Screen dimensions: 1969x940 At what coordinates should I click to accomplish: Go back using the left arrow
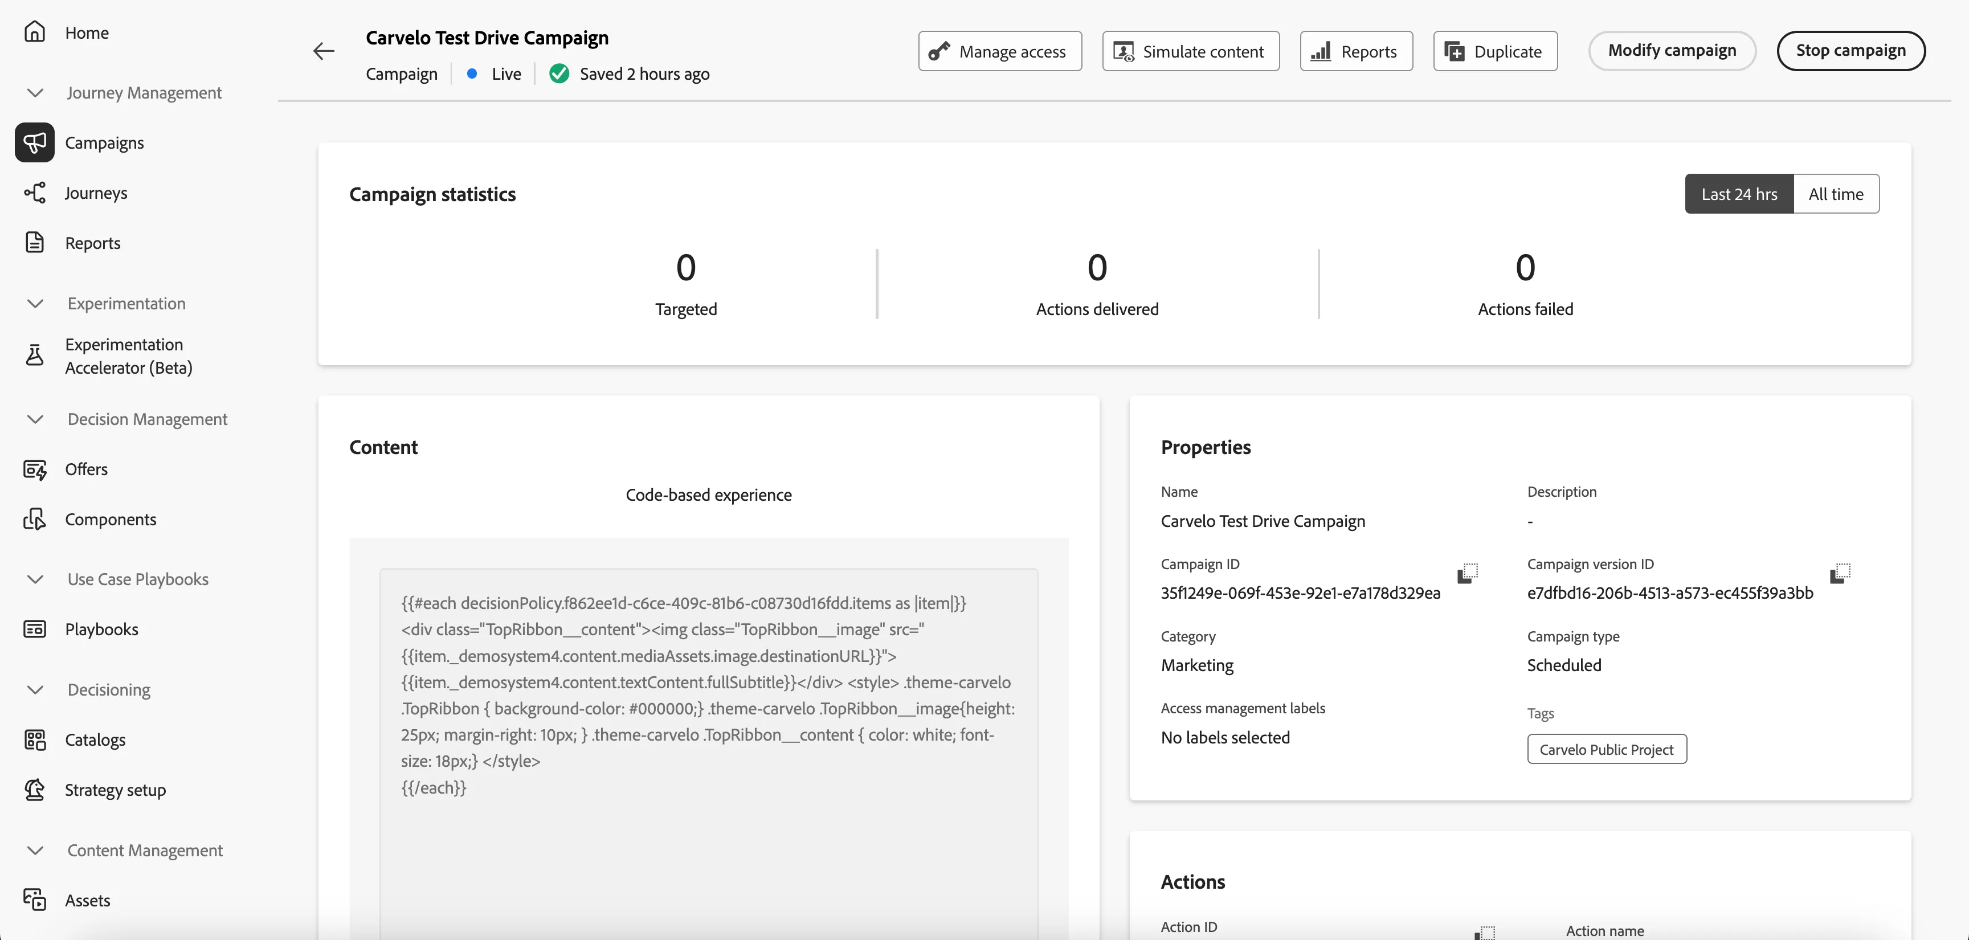click(324, 51)
